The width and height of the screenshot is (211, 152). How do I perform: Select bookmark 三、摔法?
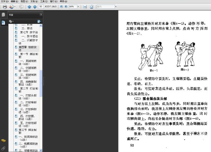(x=27, y=28)
